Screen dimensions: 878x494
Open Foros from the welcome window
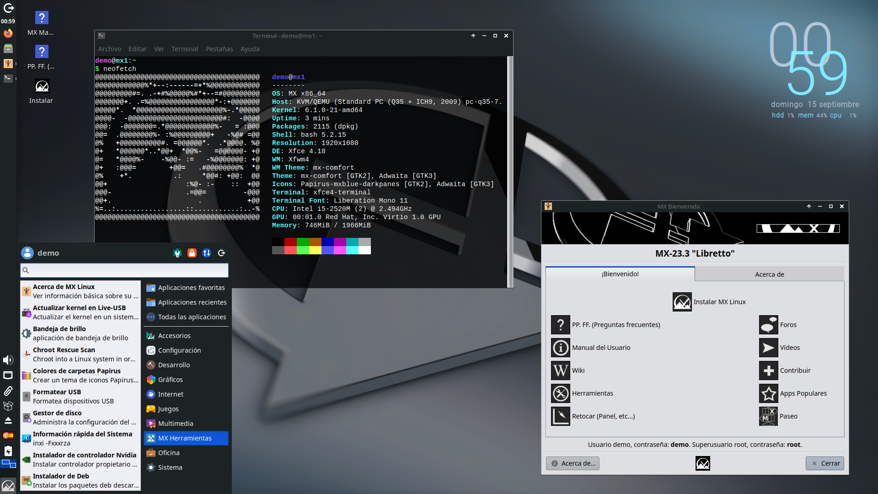tap(768, 325)
